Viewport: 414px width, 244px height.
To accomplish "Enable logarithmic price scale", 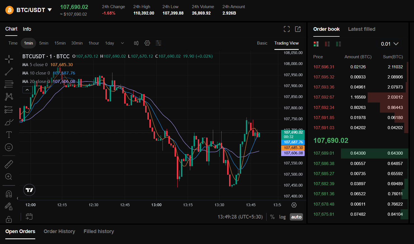I will [282, 217].
